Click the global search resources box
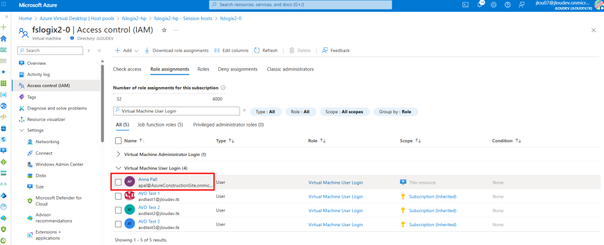Image resolution: width=604 pixels, height=245 pixels. pos(302,5)
